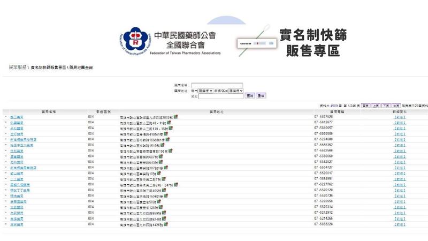Jump to last page with 末頁 button
Viewport: 428px width, 241px height.
396,106
